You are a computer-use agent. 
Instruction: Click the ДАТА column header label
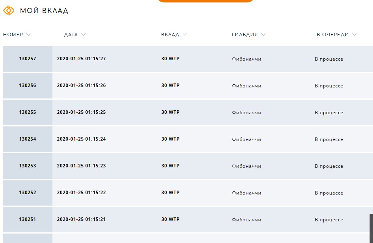(x=71, y=34)
